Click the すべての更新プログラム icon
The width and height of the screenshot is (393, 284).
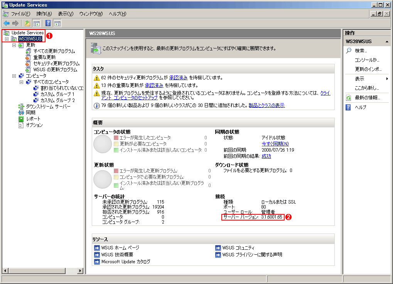28,51
